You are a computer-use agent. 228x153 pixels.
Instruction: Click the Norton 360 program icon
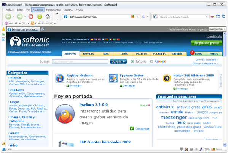167,78
